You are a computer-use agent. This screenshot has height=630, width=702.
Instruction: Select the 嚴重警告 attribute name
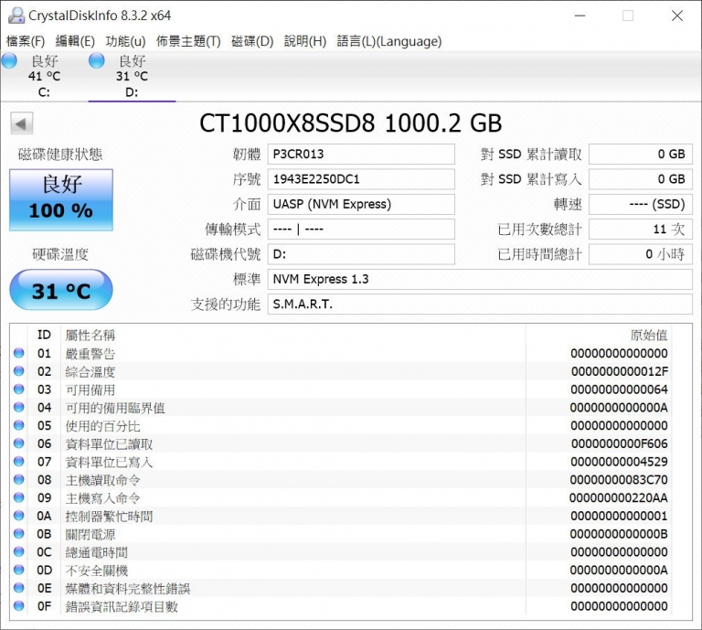[90, 354]
